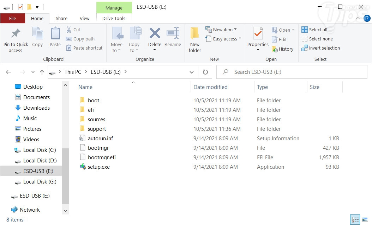372x225 pixels.
Task: Sort by Date modified column
Action: [210, 87]
